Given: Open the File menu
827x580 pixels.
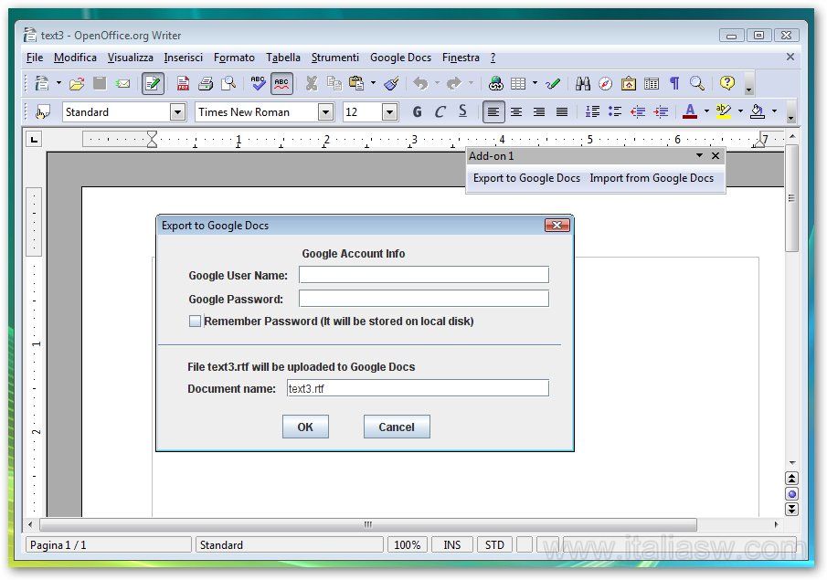Looking at the screenshot, I should [35, 58].
